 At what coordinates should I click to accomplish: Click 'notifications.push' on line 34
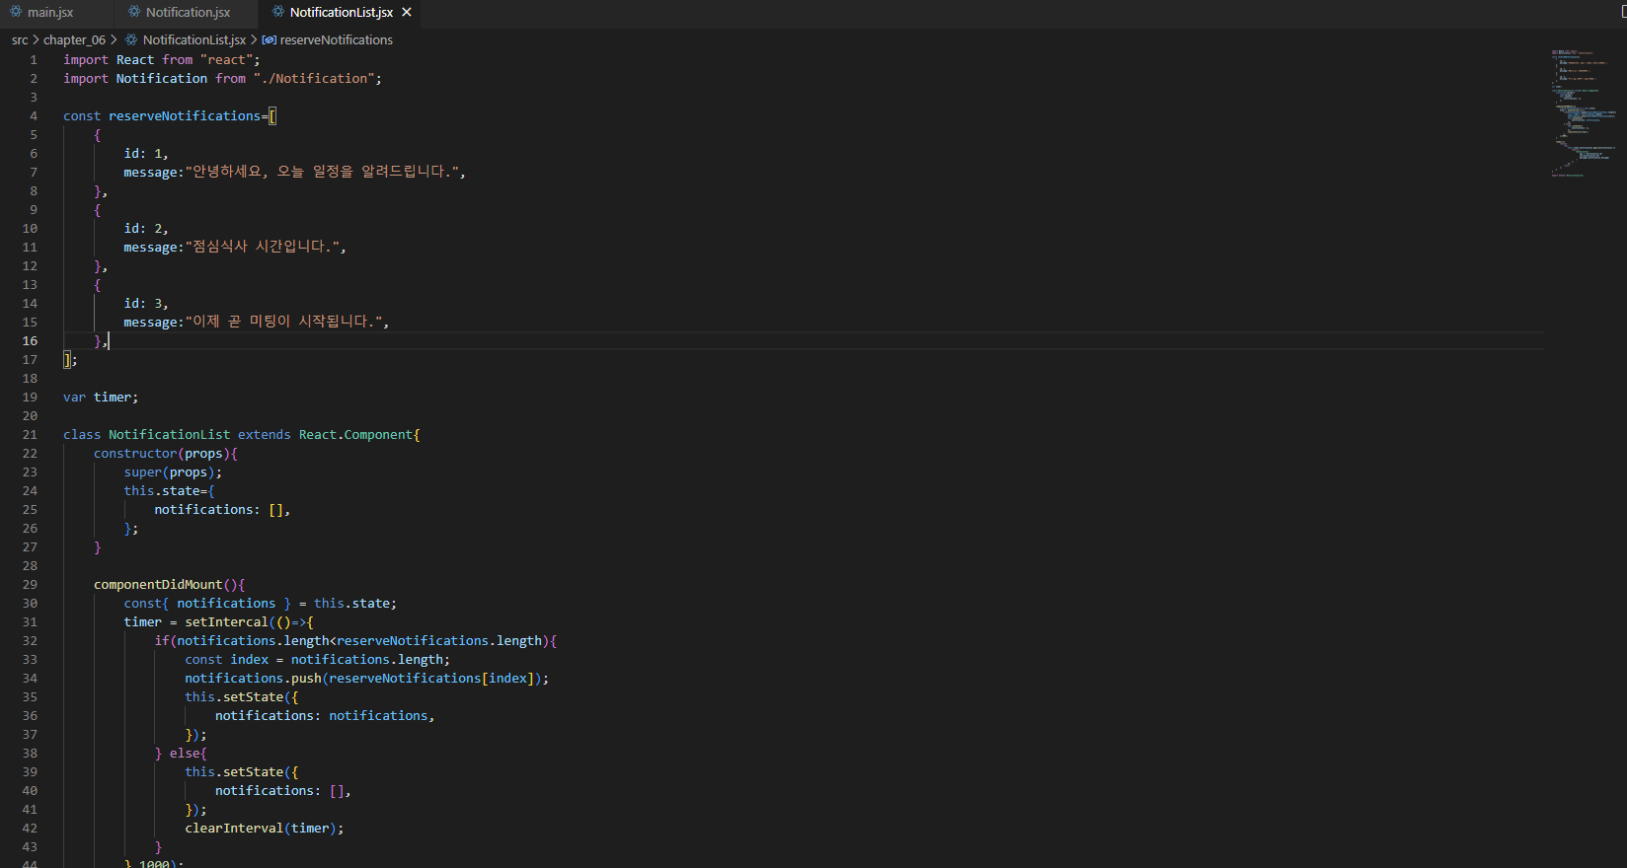point(253,679)
